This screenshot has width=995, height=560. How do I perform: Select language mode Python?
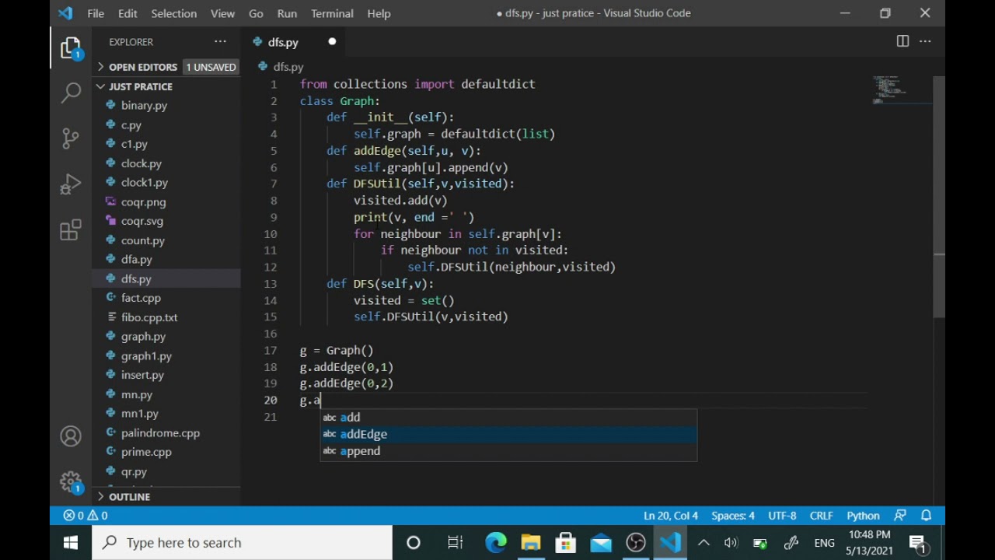click(x=863, y=516)
